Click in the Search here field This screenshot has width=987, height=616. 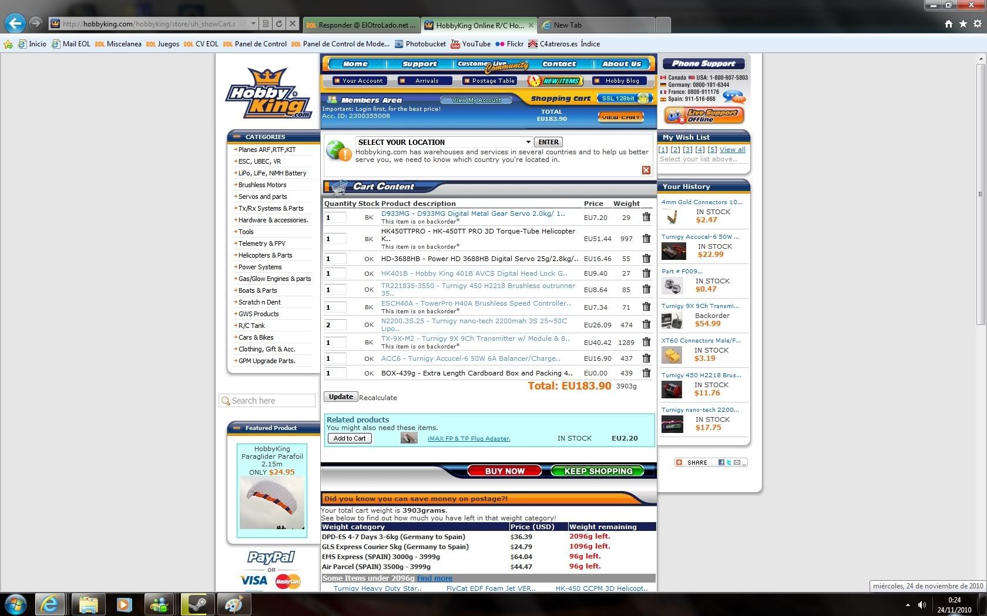click(x=267, y=401)
